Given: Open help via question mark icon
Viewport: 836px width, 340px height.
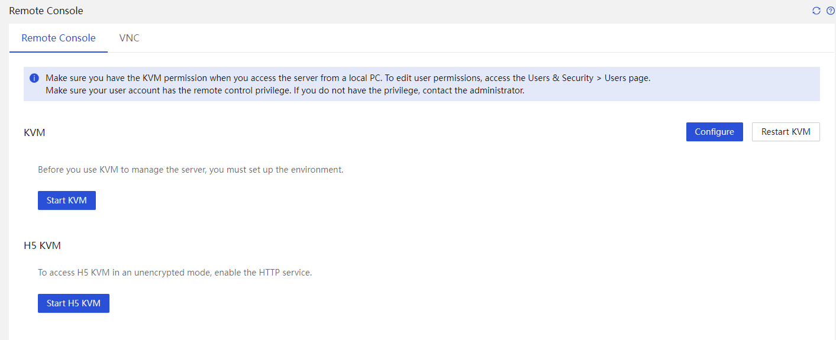Looking at the screenshot, I should [830, 11].
